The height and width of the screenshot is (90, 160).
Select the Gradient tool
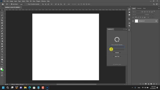click(2, 41)
